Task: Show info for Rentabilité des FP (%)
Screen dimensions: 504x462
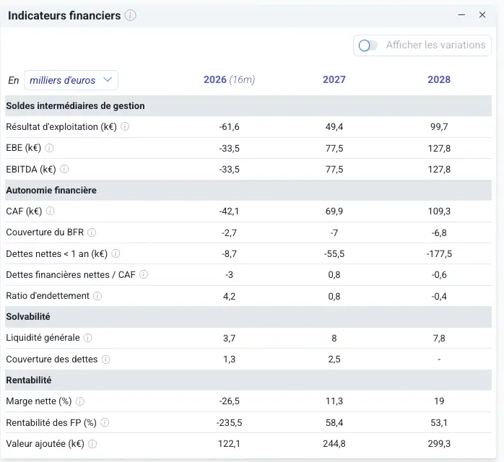Action: point(105,422)
